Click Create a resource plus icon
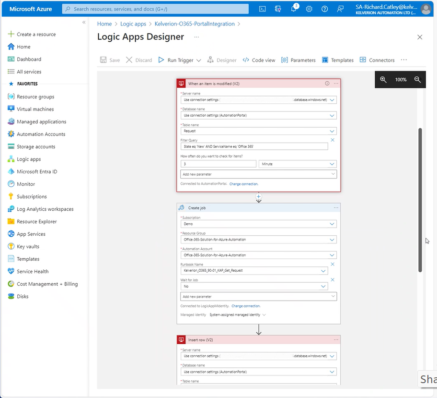This screenshot has height=398, width=437. coord(11,34)
